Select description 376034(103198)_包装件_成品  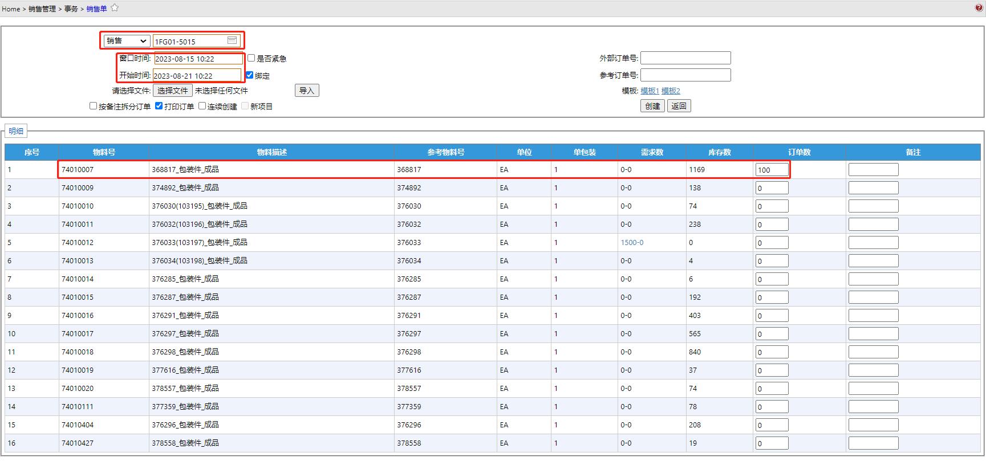point(200,261)
